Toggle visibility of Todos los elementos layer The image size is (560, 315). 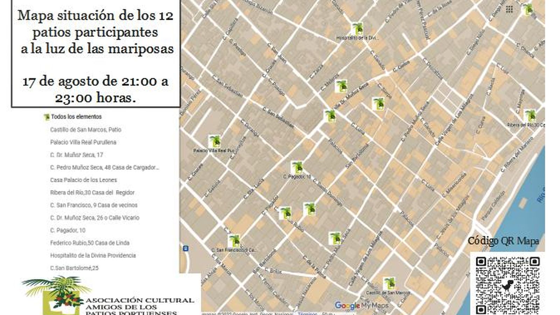click(x=46, y=117)
